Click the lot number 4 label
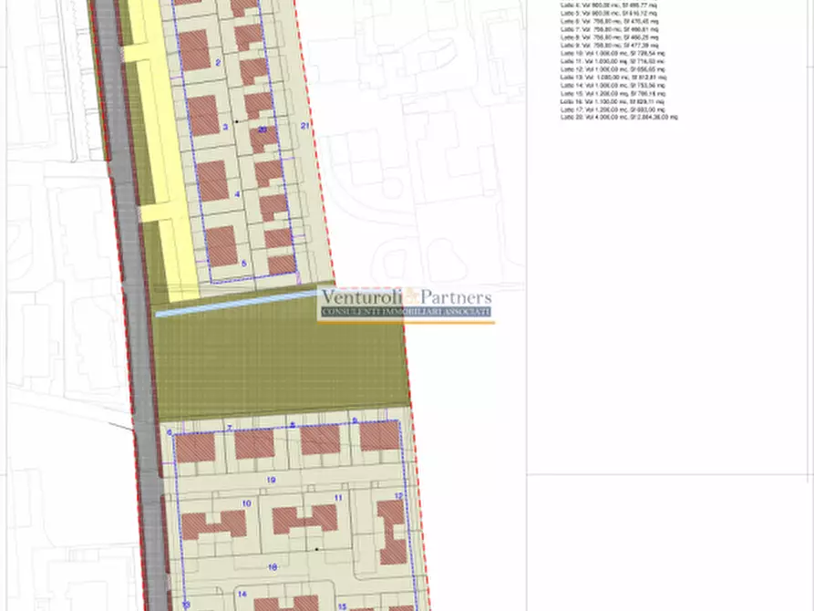This screenshot has width=814, height=611. tap(236, 194)
